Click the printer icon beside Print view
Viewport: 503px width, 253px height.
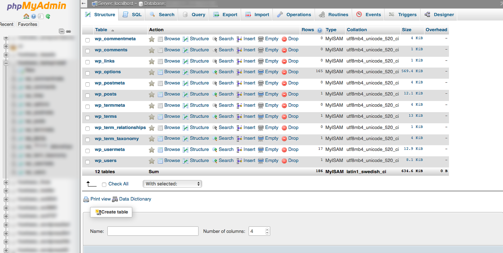pyautogui.click(x=86, y=199)
